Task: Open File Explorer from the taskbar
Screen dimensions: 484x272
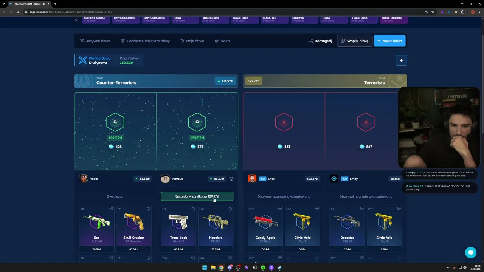Action: point(213,267)
